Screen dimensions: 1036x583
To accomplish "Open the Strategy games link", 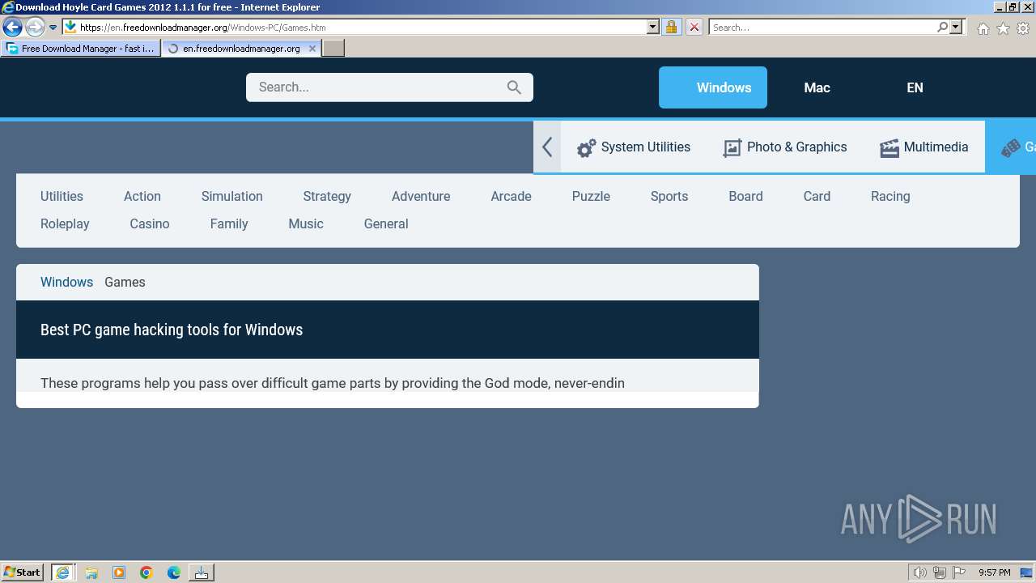I will pos(327,196).
